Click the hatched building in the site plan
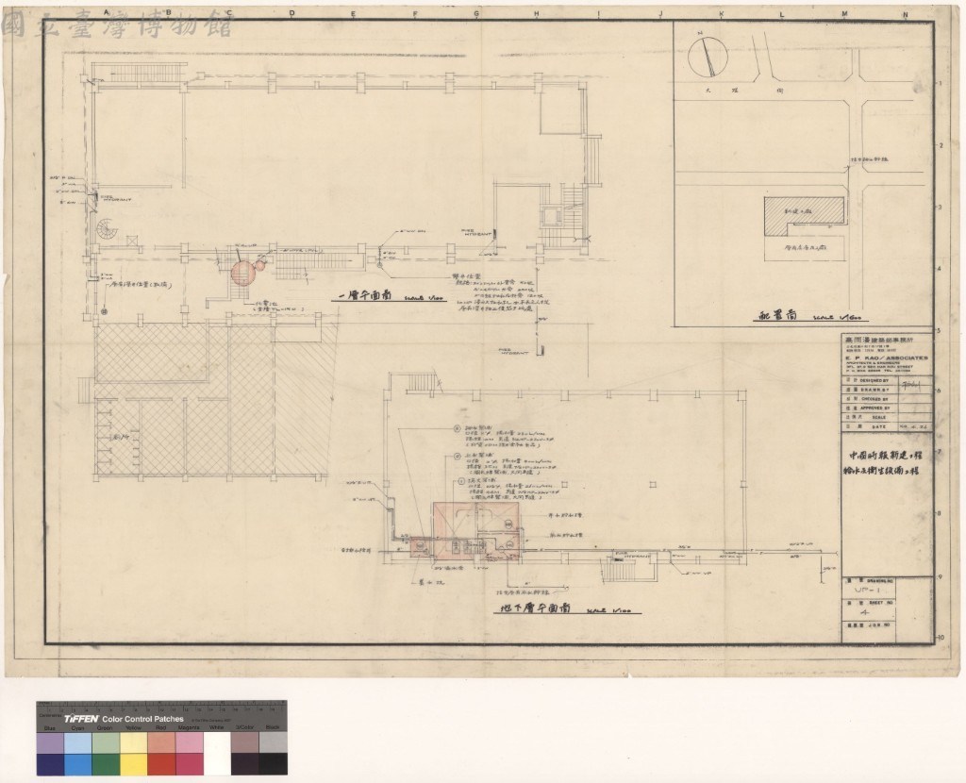This screenshot has width=966, height=783. [x=804, y=216]
